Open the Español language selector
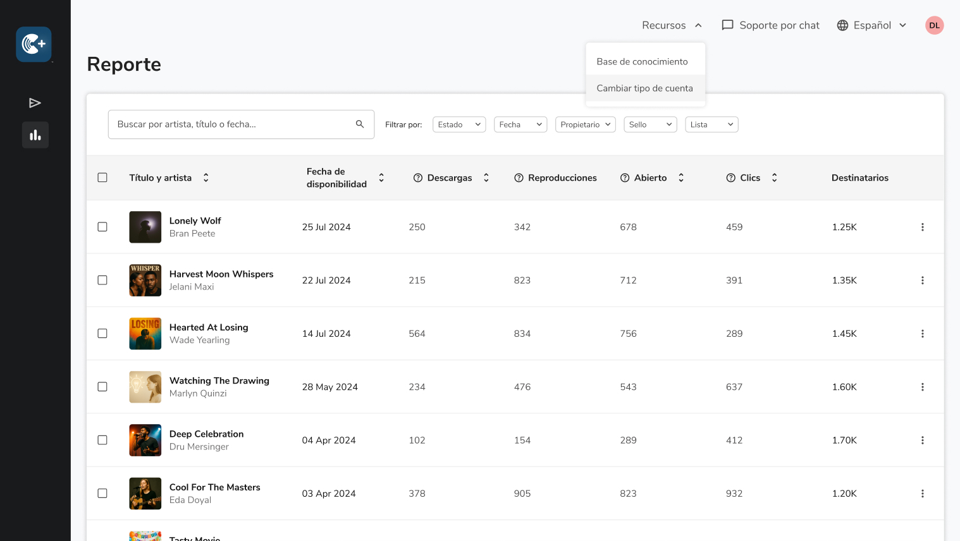 point(871,25)
